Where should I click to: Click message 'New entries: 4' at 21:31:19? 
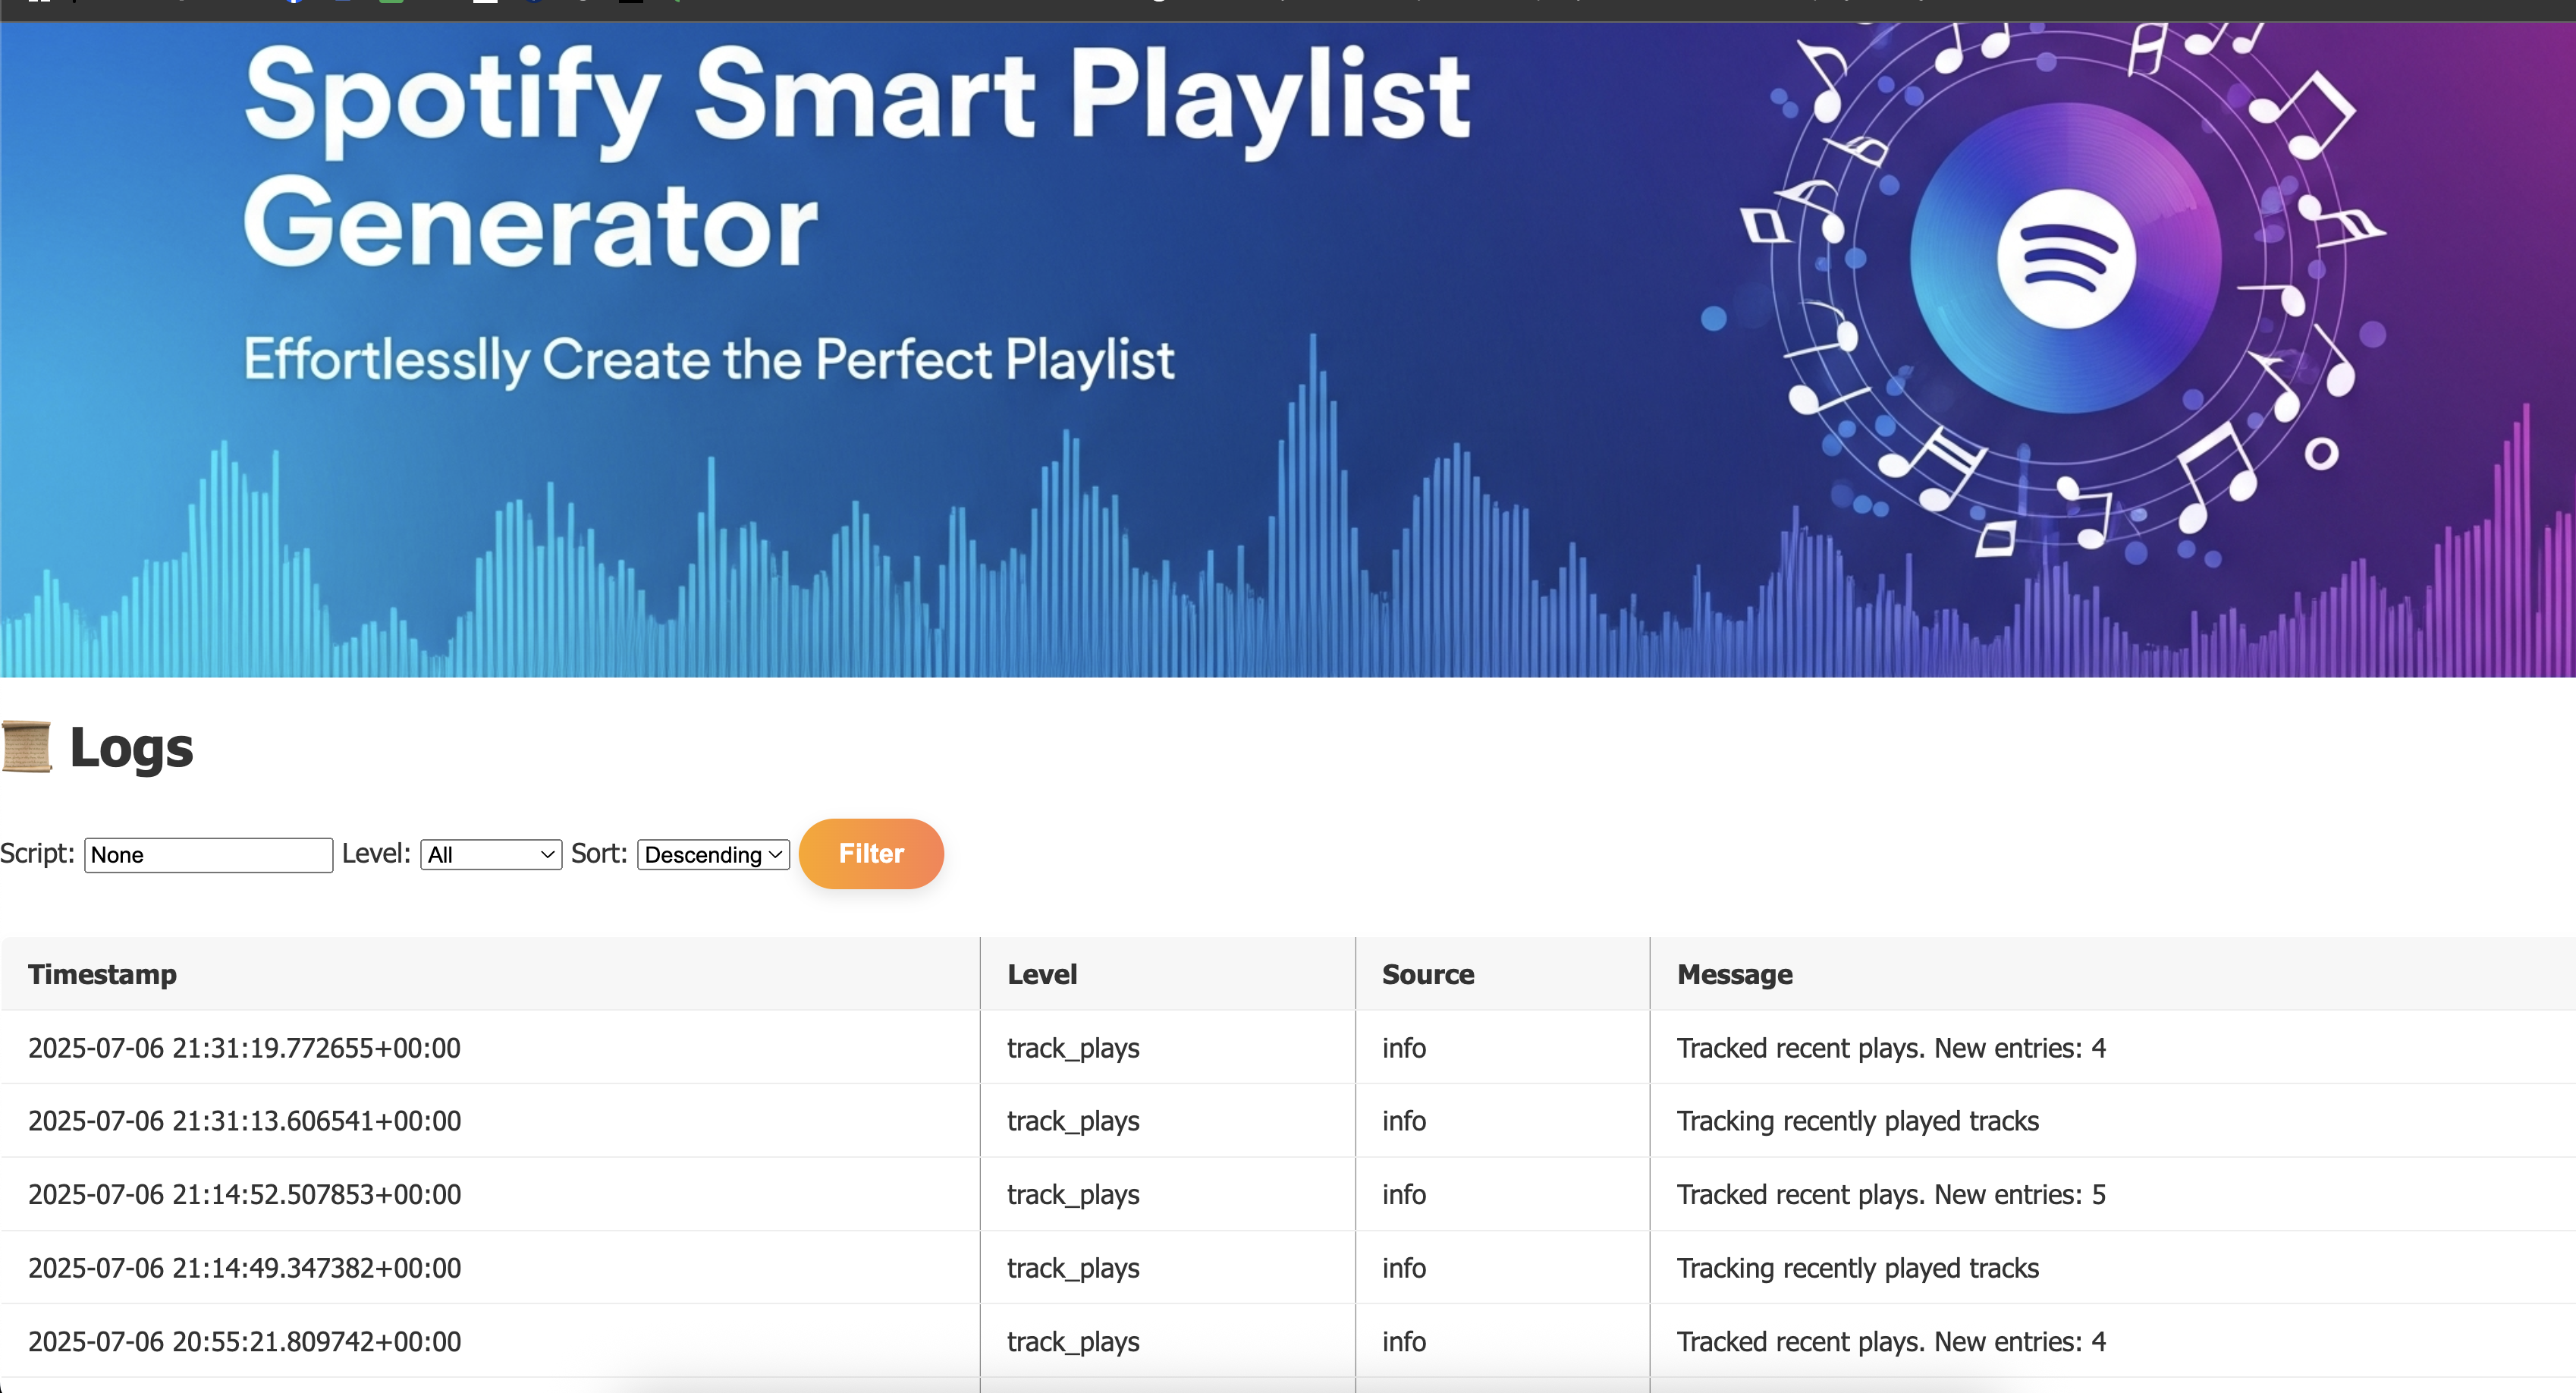coord(1891,1048)
